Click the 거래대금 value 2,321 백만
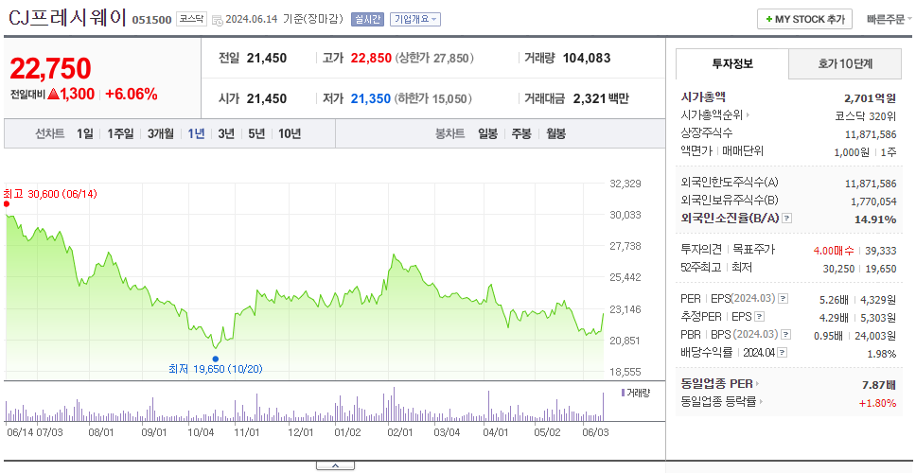 (601, 98)
